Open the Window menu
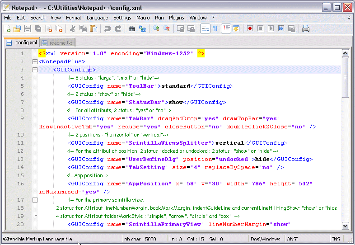The height and width of the screenshot is (245, 355). pyautogui.click(x=198, y=18)
